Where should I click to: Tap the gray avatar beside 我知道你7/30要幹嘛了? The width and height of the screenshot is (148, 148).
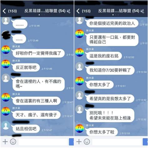tap(80, 67)
